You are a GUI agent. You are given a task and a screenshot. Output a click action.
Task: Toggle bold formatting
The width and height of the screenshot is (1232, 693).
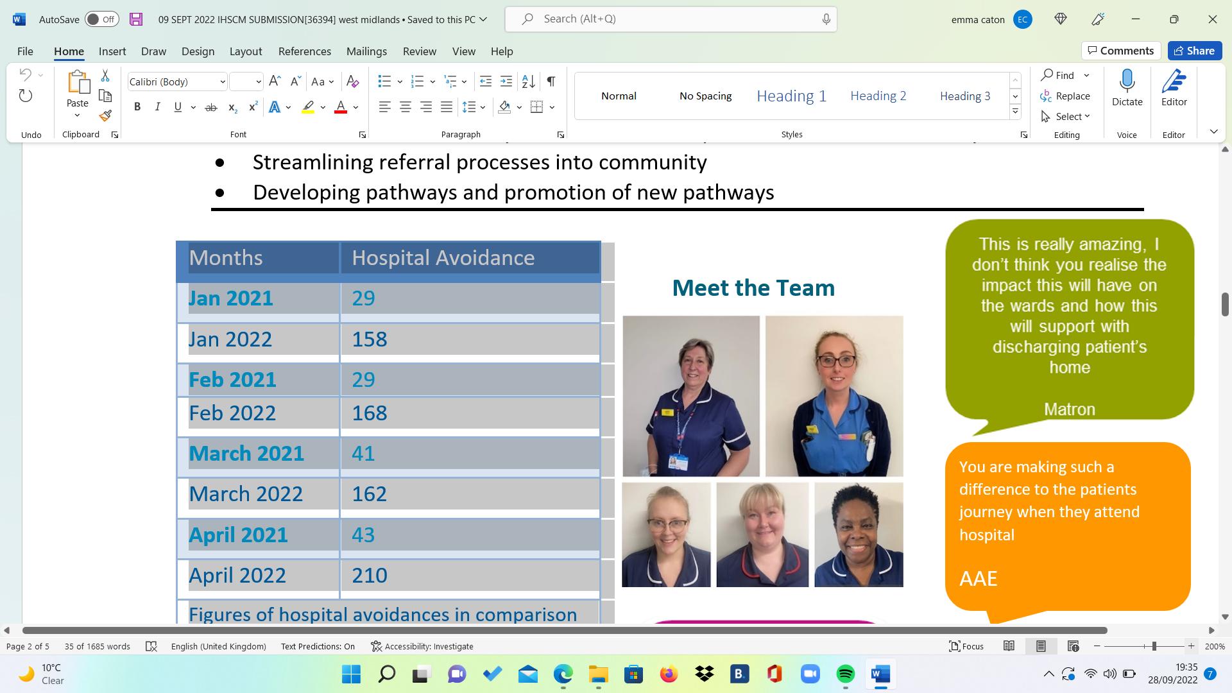137,107
